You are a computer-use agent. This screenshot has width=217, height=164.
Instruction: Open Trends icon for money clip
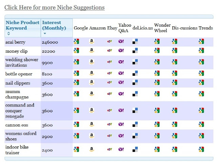201,50
